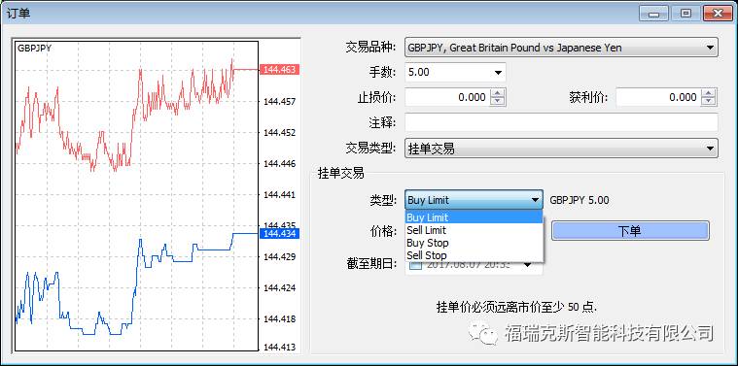Decrease the 获利价 take profit value
This screenshot has width=738, height=366.
[x=709, y=102]
